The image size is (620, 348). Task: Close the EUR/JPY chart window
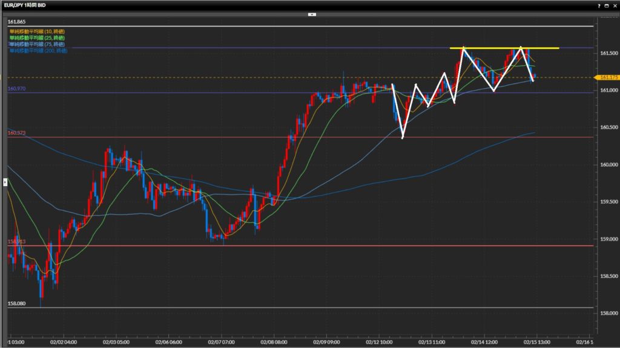(614, 5)
